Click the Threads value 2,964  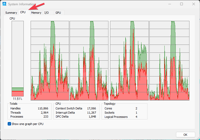(x=45, y=113)
